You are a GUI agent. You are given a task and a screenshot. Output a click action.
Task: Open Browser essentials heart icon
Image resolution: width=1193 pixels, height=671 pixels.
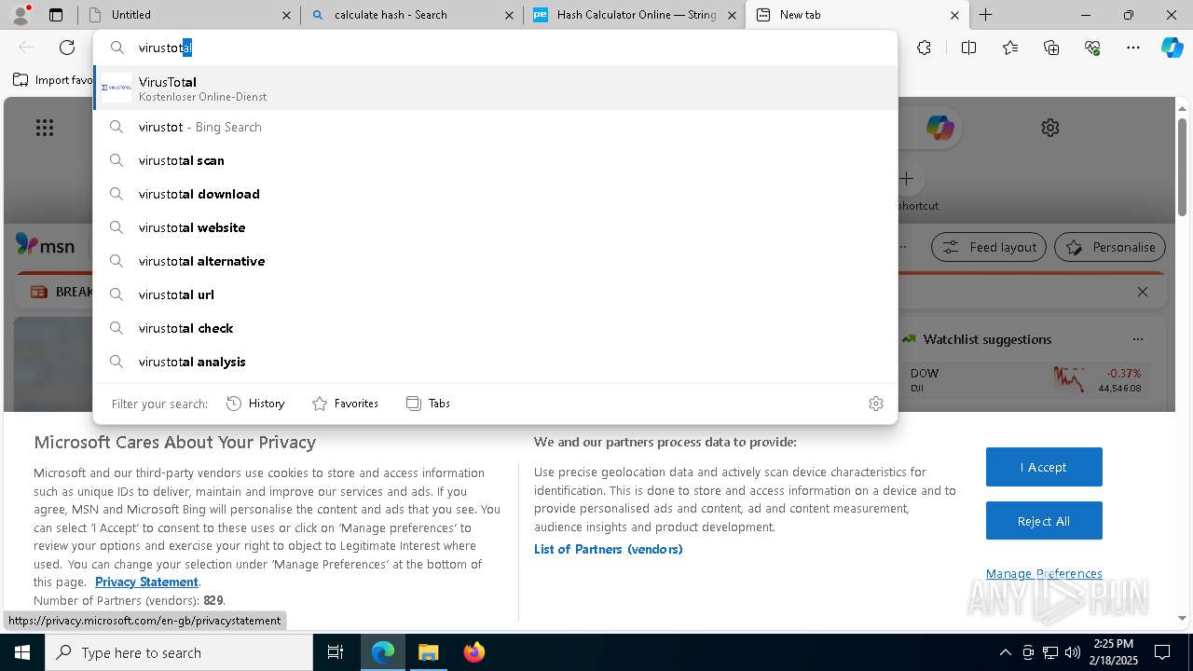[1092, 48]
